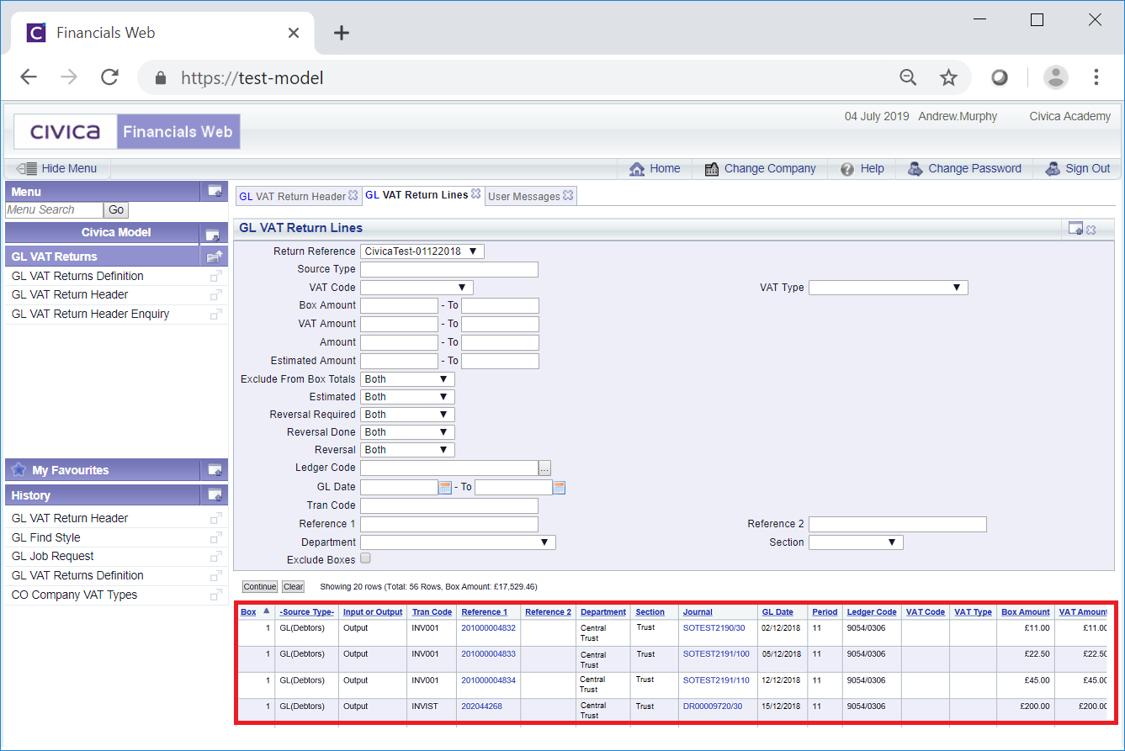Click Change Password in the toolbar

point(964,168)
